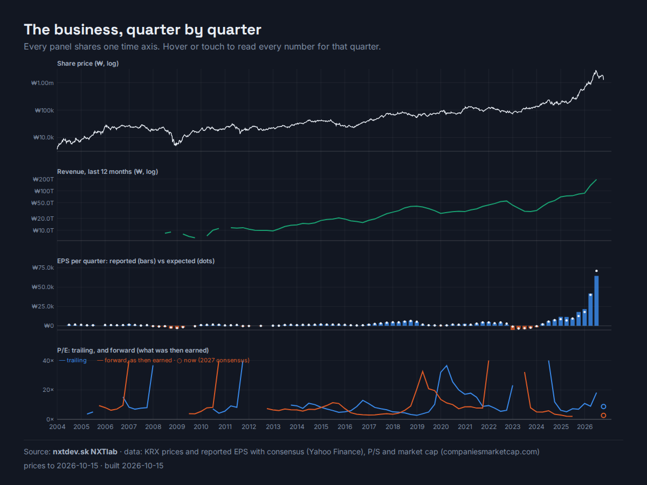Click the 'Revenue, last 12 months (₩, log)' label
Viewport: 647px width, 485px height.
pos(107,172)
